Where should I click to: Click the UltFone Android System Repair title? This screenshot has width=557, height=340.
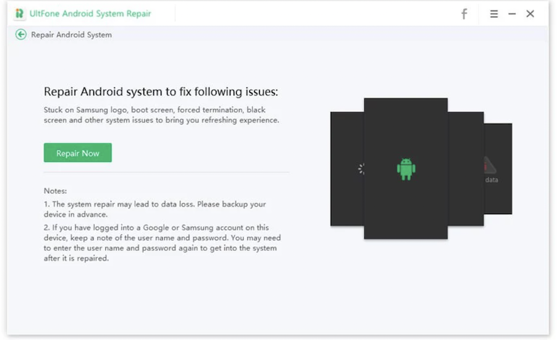pyautogui.click(x=91, y=13)
